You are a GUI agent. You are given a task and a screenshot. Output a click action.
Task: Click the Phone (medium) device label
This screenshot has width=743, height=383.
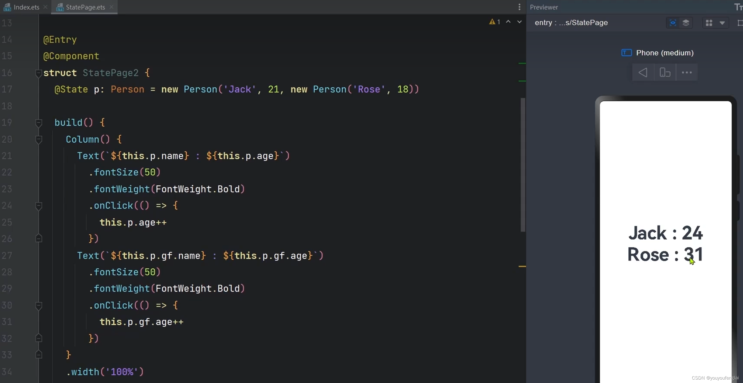point(665,53)
